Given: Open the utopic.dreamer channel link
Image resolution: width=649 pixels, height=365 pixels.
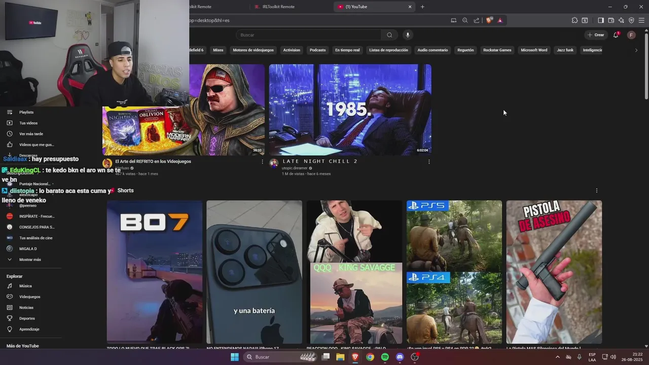Looking at the screenshot, I should [x=295, y=168].
